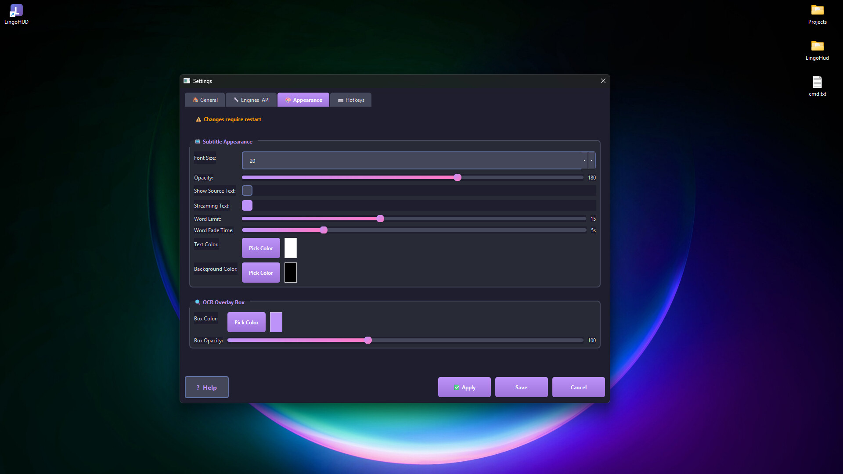
Task: Go to the Hotkeys tab
Action: [x=351, y=100]
